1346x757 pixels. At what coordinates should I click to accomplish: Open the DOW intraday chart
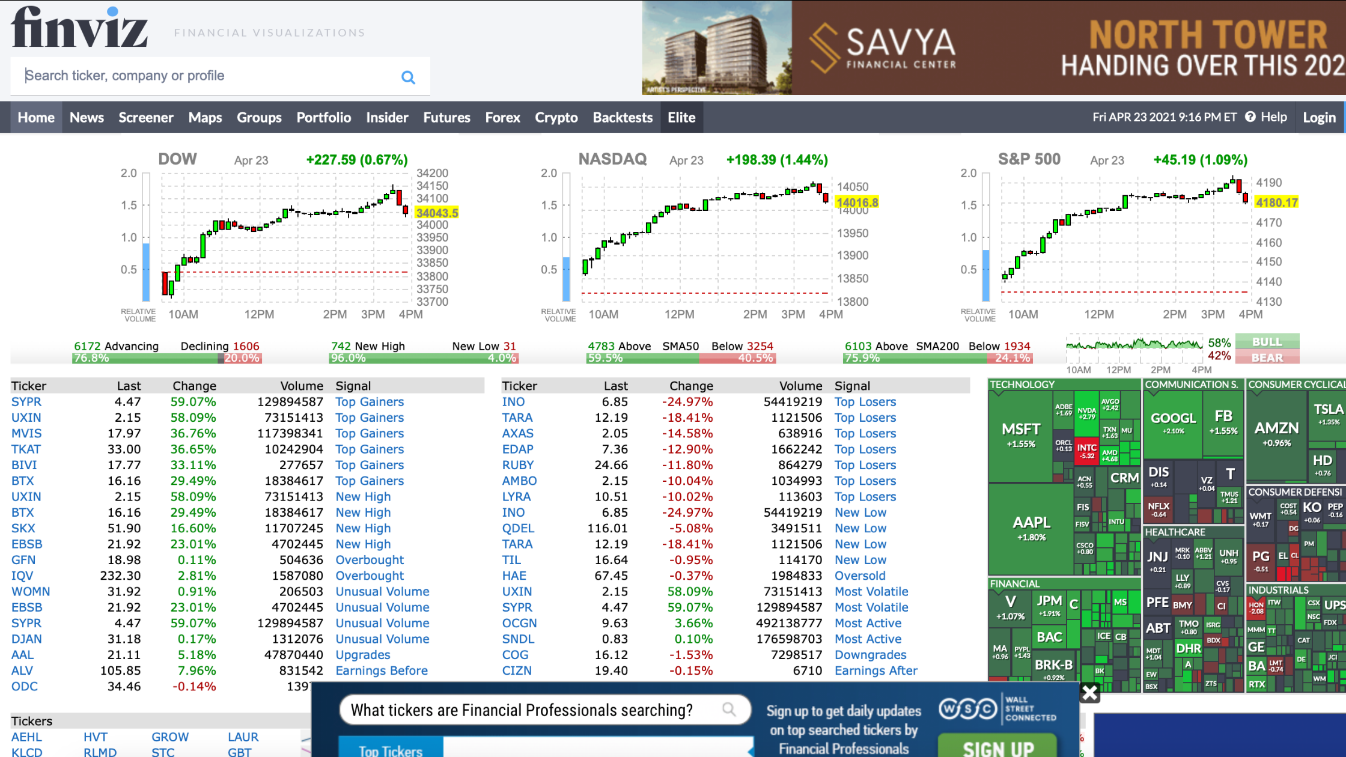click(x=290, y=237)
